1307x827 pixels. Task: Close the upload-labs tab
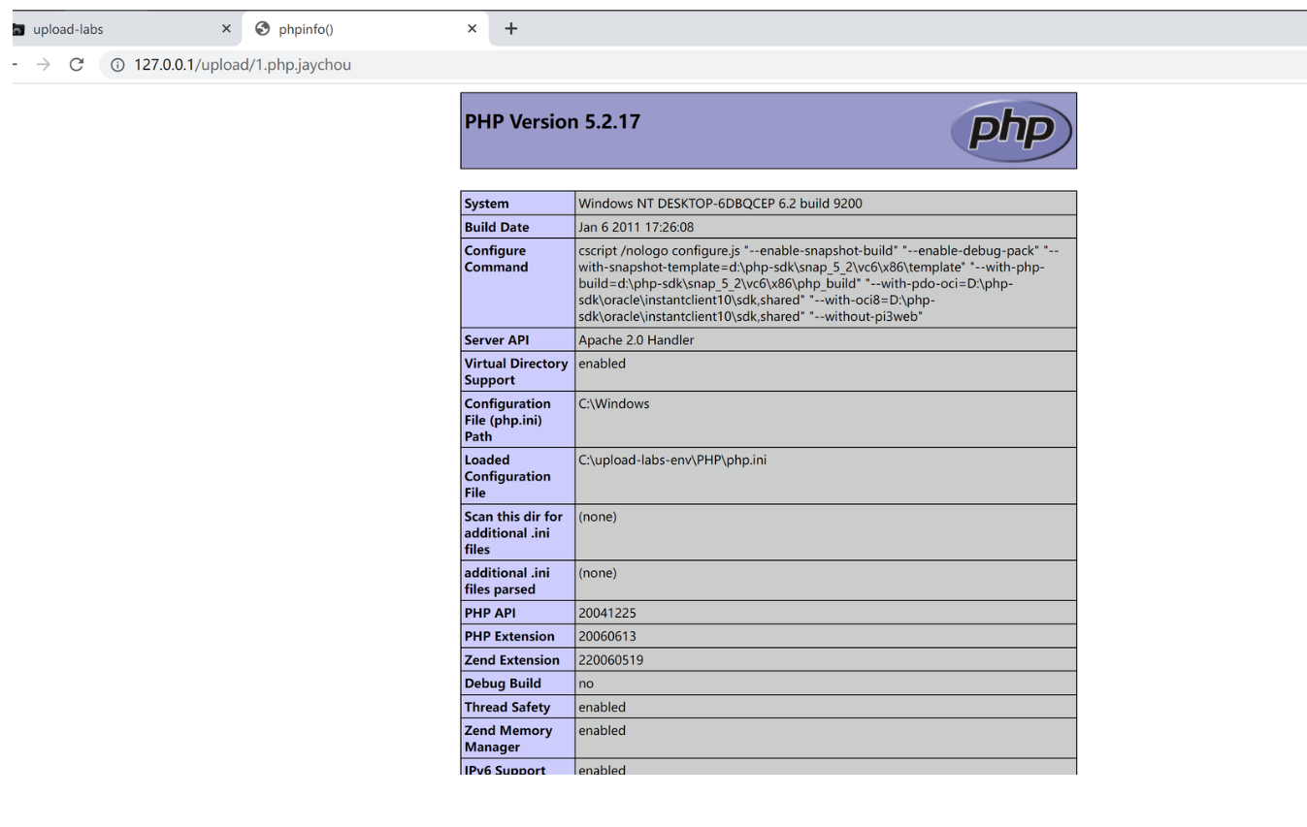tap(226, 29)
